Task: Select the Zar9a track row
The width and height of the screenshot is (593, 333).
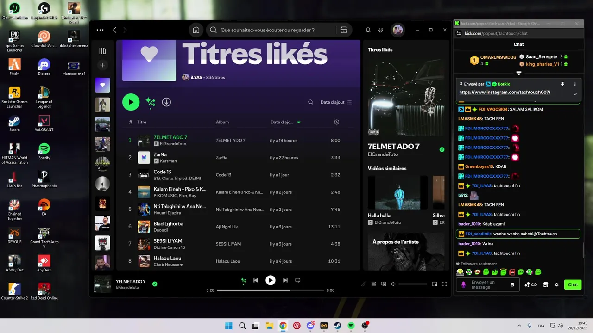Action: tap(238, 157)
